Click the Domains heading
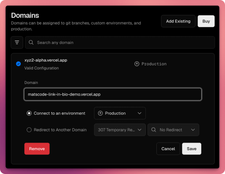Viewport: 225px width, 174px height. [25, 15]
